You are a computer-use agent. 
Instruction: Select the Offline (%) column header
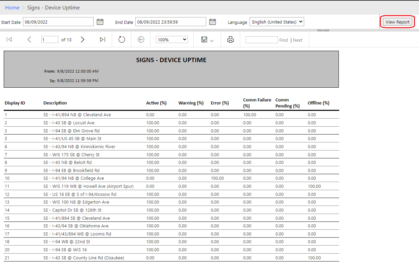click(319, 103)
